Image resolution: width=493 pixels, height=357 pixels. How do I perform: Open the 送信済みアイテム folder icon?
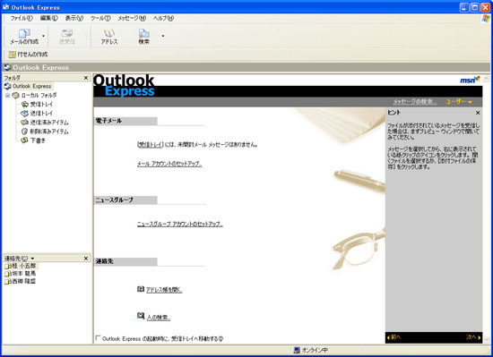(24, 123)
